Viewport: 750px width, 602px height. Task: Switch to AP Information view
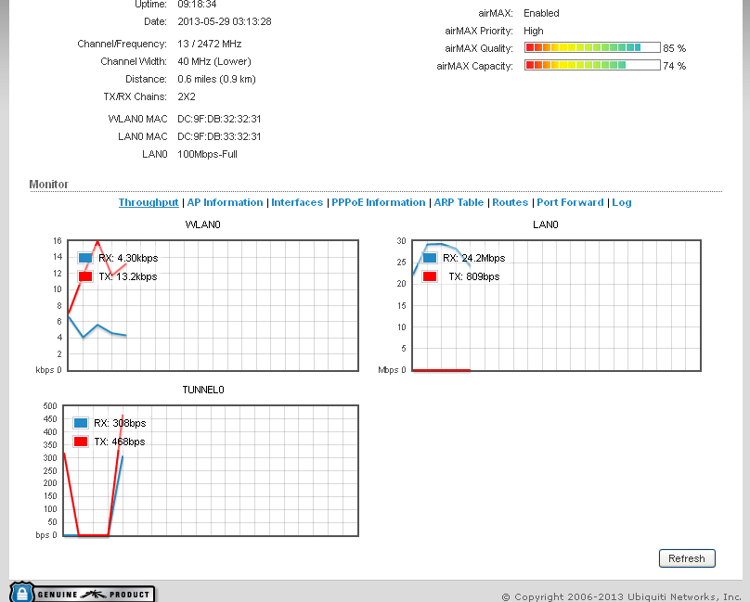coord(225,203)
